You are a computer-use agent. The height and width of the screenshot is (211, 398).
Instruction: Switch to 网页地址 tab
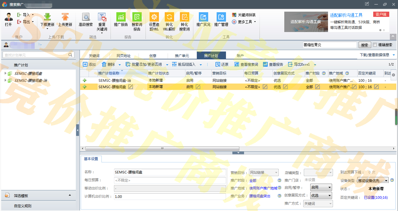124,56
